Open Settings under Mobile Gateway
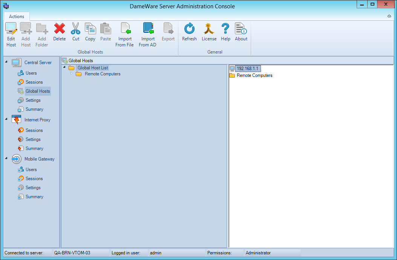Image resolution: width=397 pixels, height=260 pixels. (33, 188)
